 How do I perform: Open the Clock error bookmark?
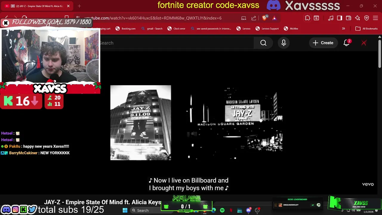click(176, 29)
